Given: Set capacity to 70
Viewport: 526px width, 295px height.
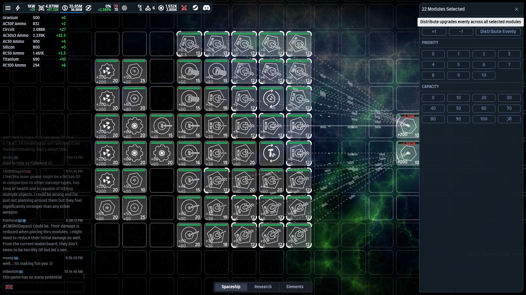Looking at the screenshot, I should tap(509, 108).
